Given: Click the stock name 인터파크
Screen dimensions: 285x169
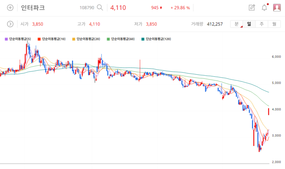Looking at the screenshot, I should pyautogui.click(x=33, y=8).
